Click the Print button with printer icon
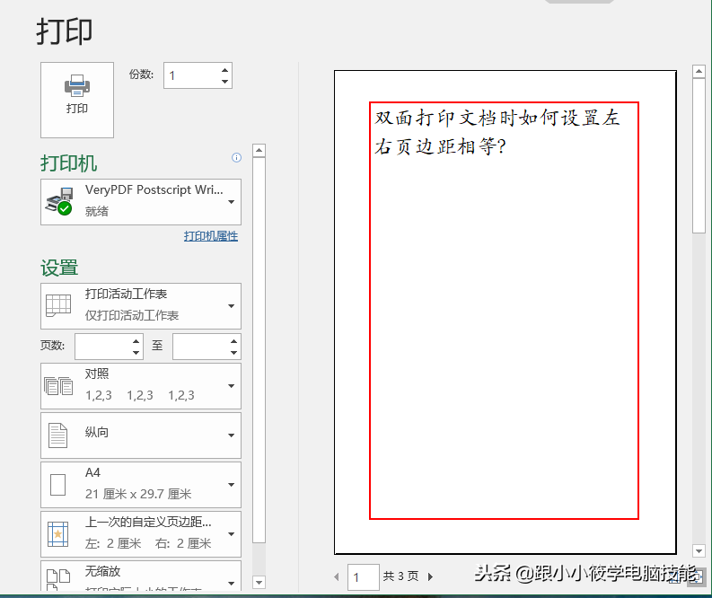The width and height of the screenshot is (712, 598). tap(77, 99)
